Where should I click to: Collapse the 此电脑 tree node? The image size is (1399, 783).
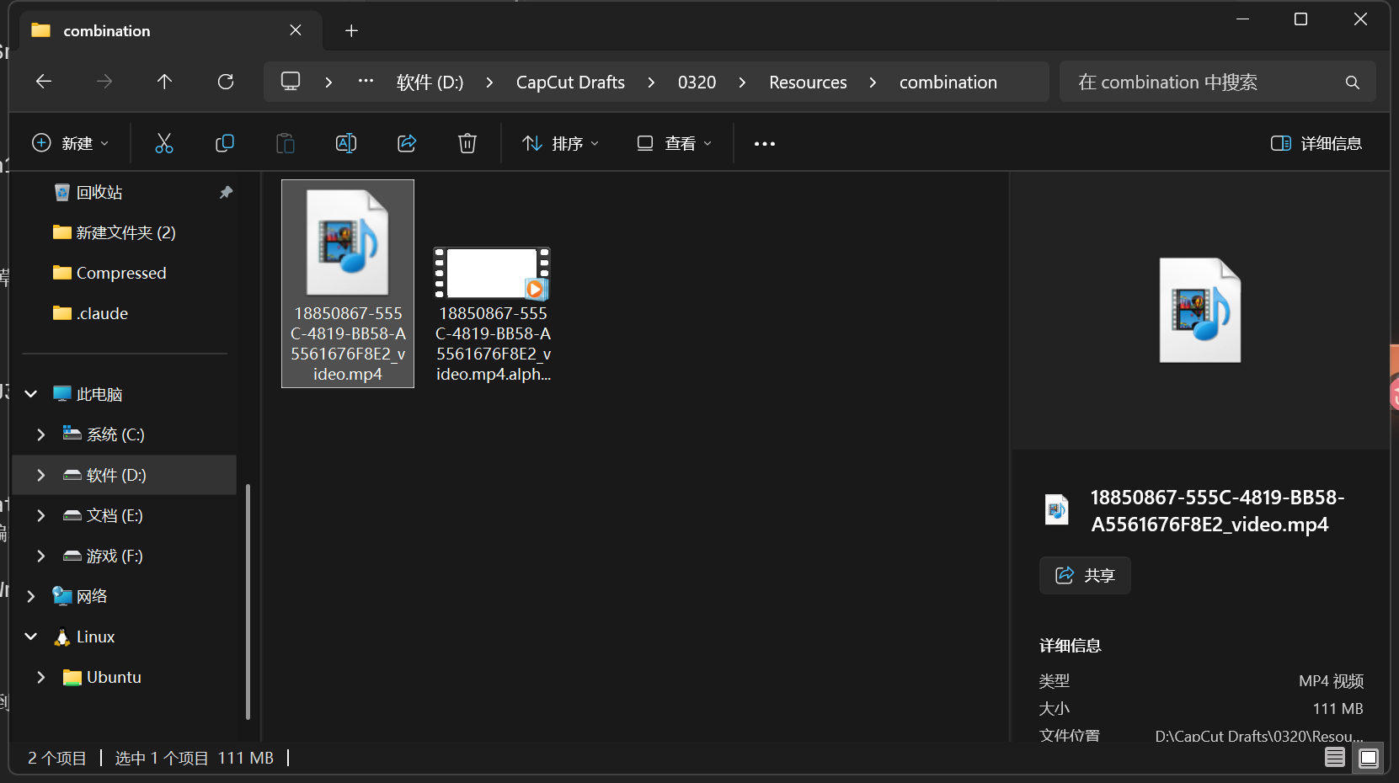[x=31, y=394]
